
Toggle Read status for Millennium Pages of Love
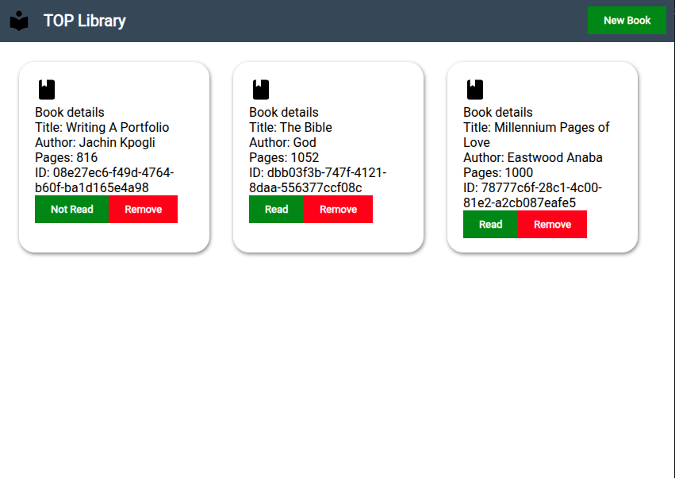click(490, 225)
